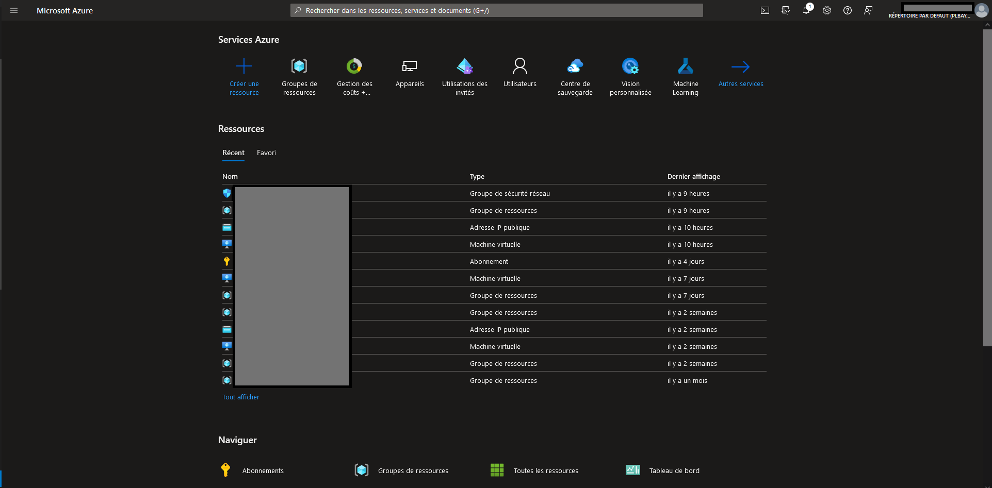Open portal settings gear
992x488 pixels.
click(x=827, y=10)
